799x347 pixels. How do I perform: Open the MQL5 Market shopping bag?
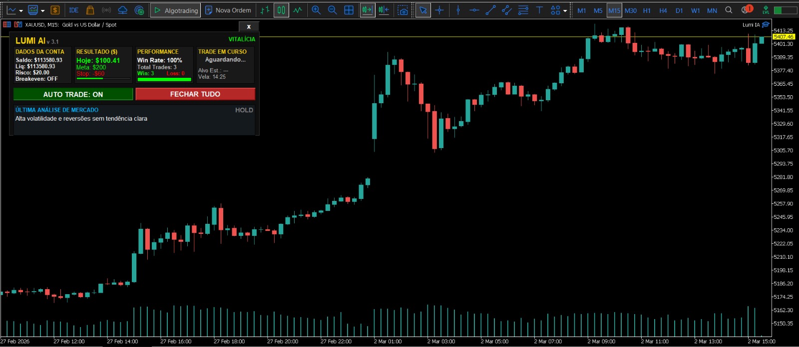coord(90,10)
